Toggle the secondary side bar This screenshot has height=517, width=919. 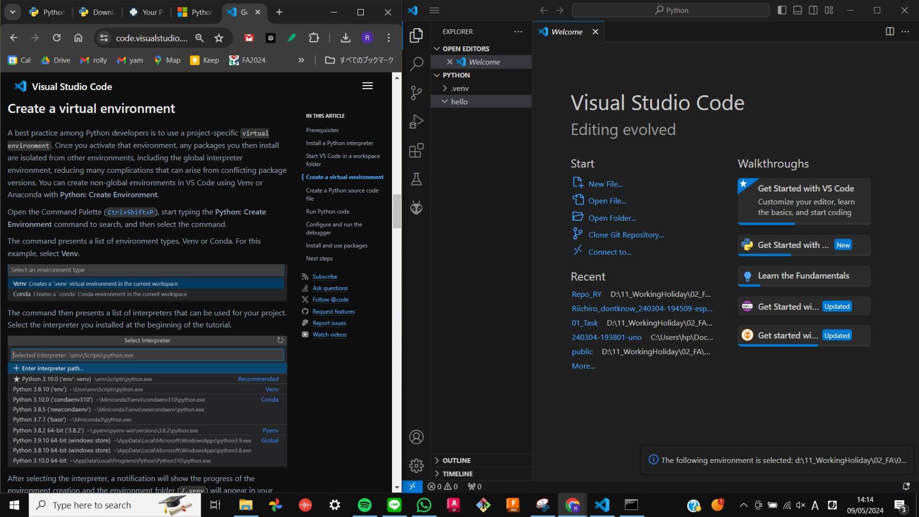click(x=813, y=10)
